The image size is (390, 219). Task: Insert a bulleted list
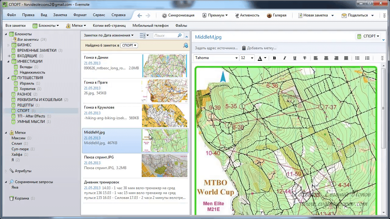[357, 58]
